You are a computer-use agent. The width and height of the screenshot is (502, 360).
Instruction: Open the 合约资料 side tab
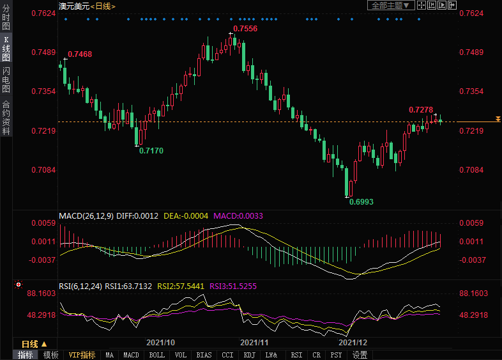(x=6, y=118)
